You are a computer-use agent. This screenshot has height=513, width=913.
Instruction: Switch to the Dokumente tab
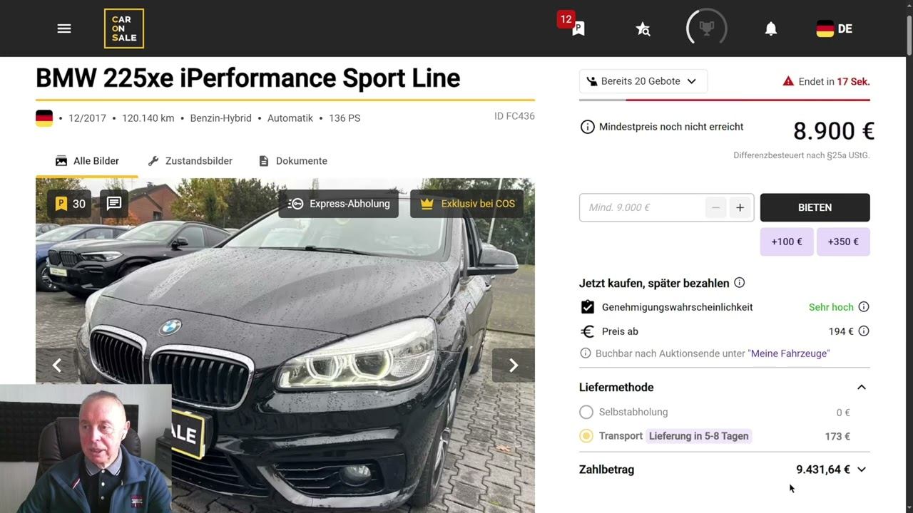(292, 161)
